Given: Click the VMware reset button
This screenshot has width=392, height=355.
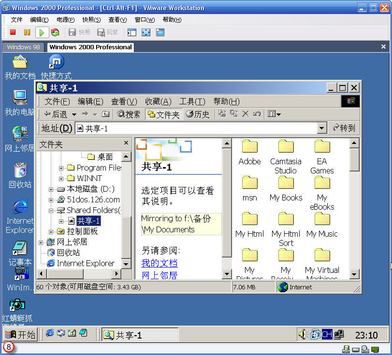Looking at the screenshot, I should 55,32.
